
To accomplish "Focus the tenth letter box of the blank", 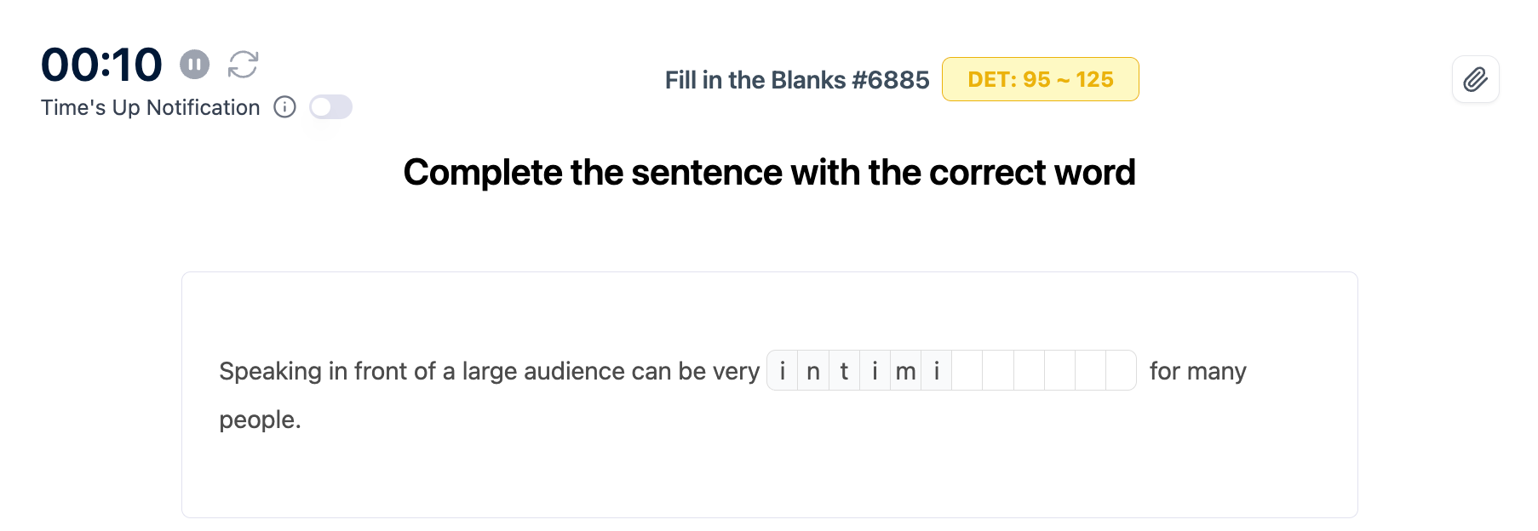I will (1059, 371).
